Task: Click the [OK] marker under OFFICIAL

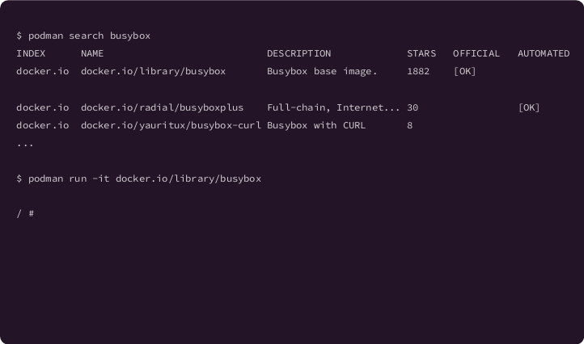Action: pos(464,71)
